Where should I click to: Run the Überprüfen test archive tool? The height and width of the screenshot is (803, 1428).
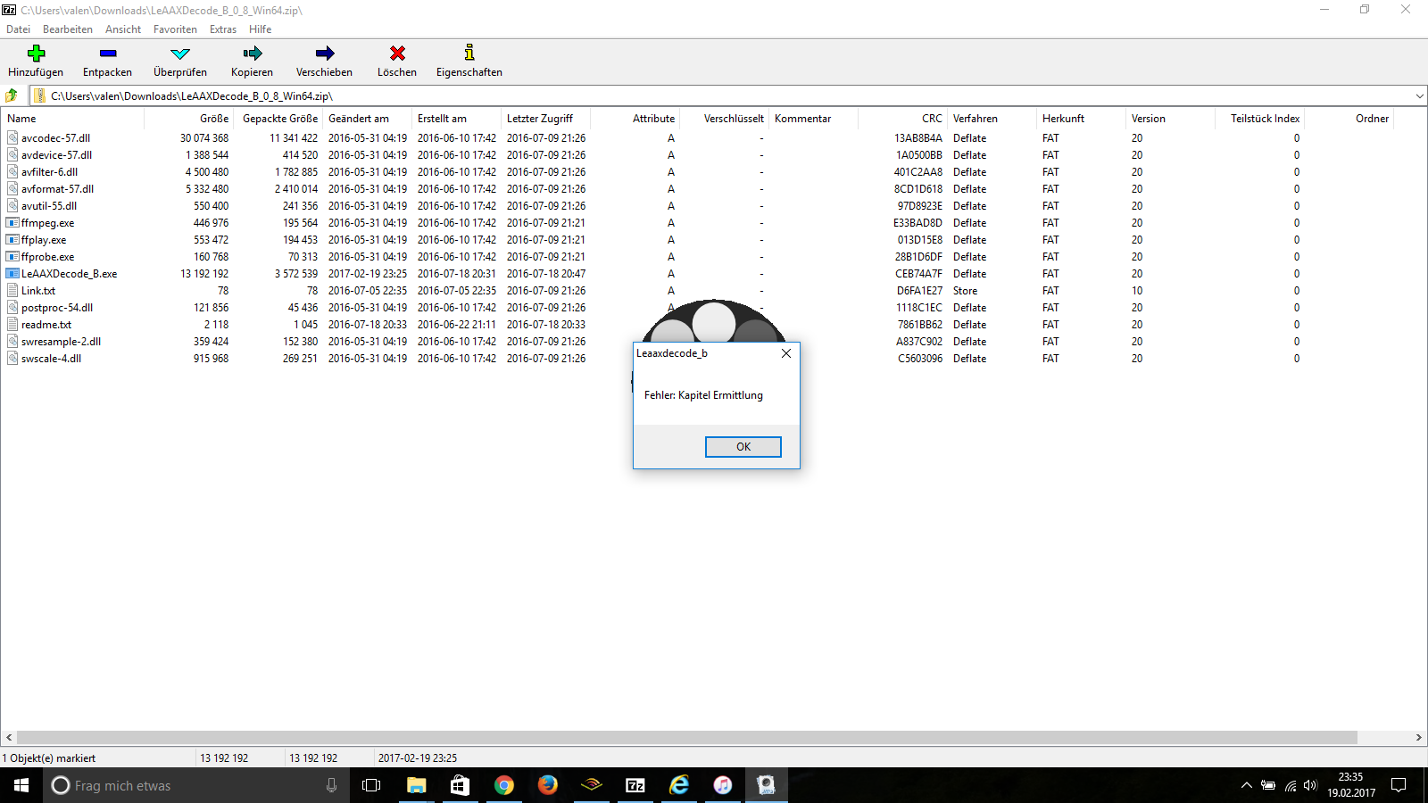click(180, 54)
